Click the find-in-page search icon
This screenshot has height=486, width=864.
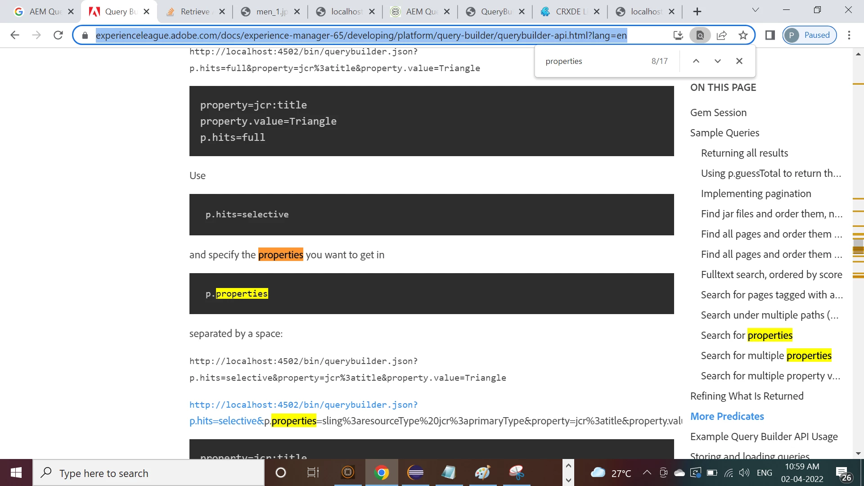tap(700, 35)
